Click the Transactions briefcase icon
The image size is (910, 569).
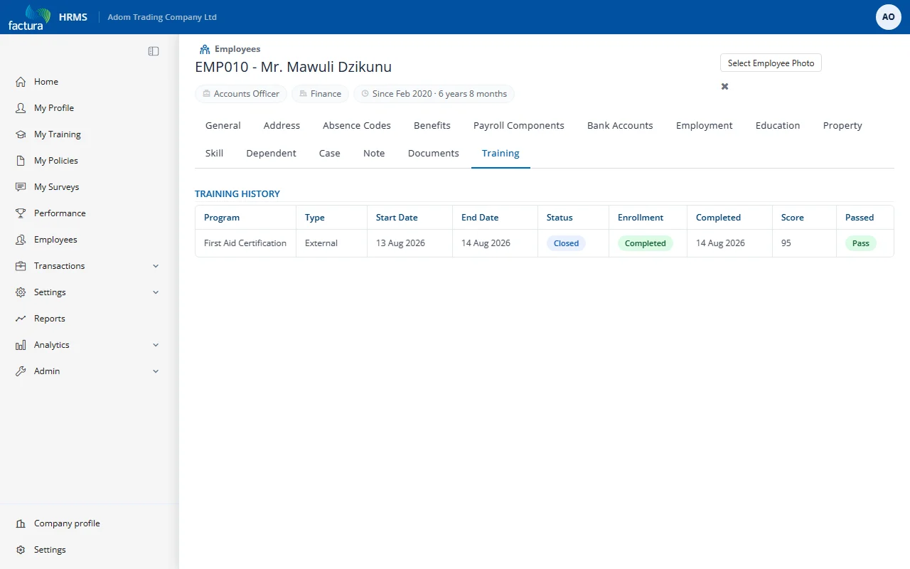point(21,266)
